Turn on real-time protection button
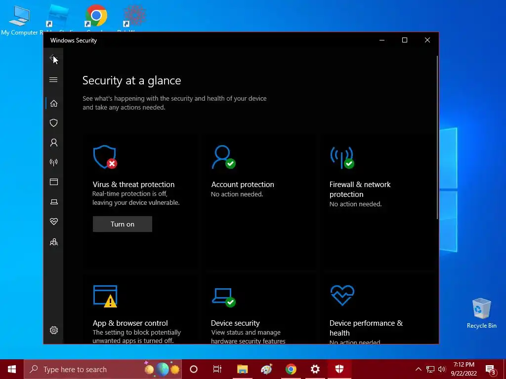This screenshot has height=379, width=506. pos(123,224)
